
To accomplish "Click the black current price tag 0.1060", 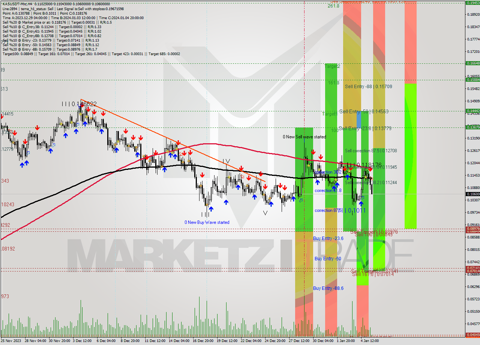I will coord(472,194).
